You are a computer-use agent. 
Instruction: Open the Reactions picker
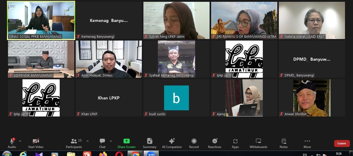point(214,143)
